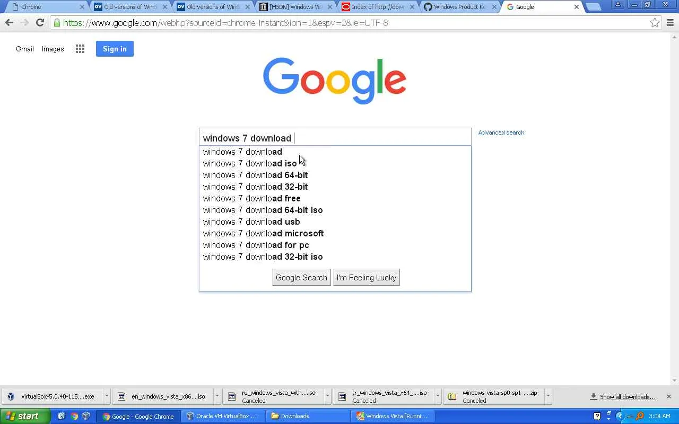The width and height of the screenshot is (679, 424).
Task: Expand options for windows-vista-sp0-sp1 zip download
Action: [548, 396]
